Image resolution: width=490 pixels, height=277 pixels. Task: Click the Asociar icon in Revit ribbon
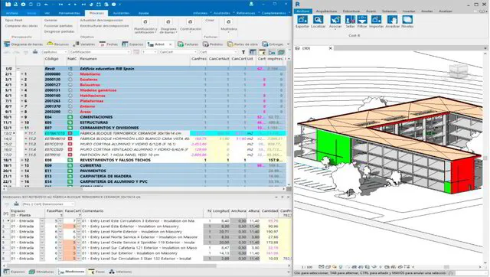pos(335,20)
